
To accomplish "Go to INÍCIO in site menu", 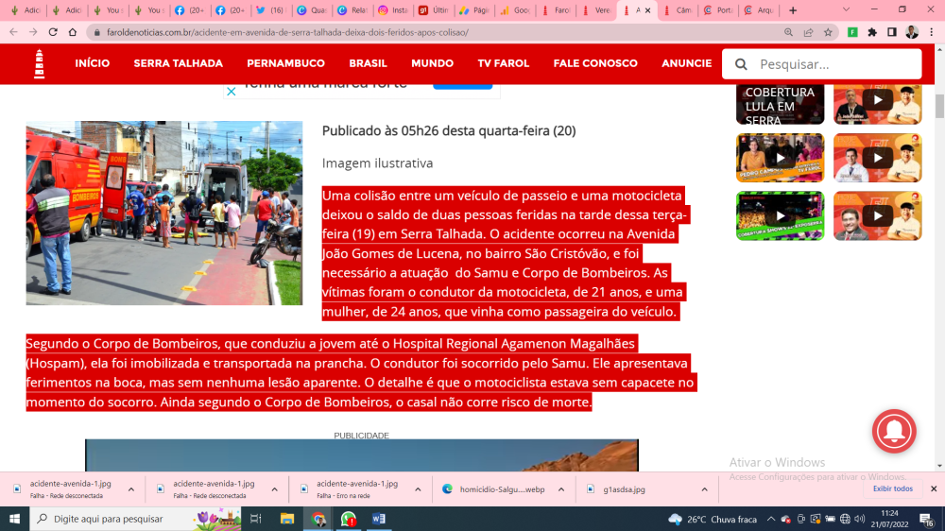I will [x=93, y=63].
